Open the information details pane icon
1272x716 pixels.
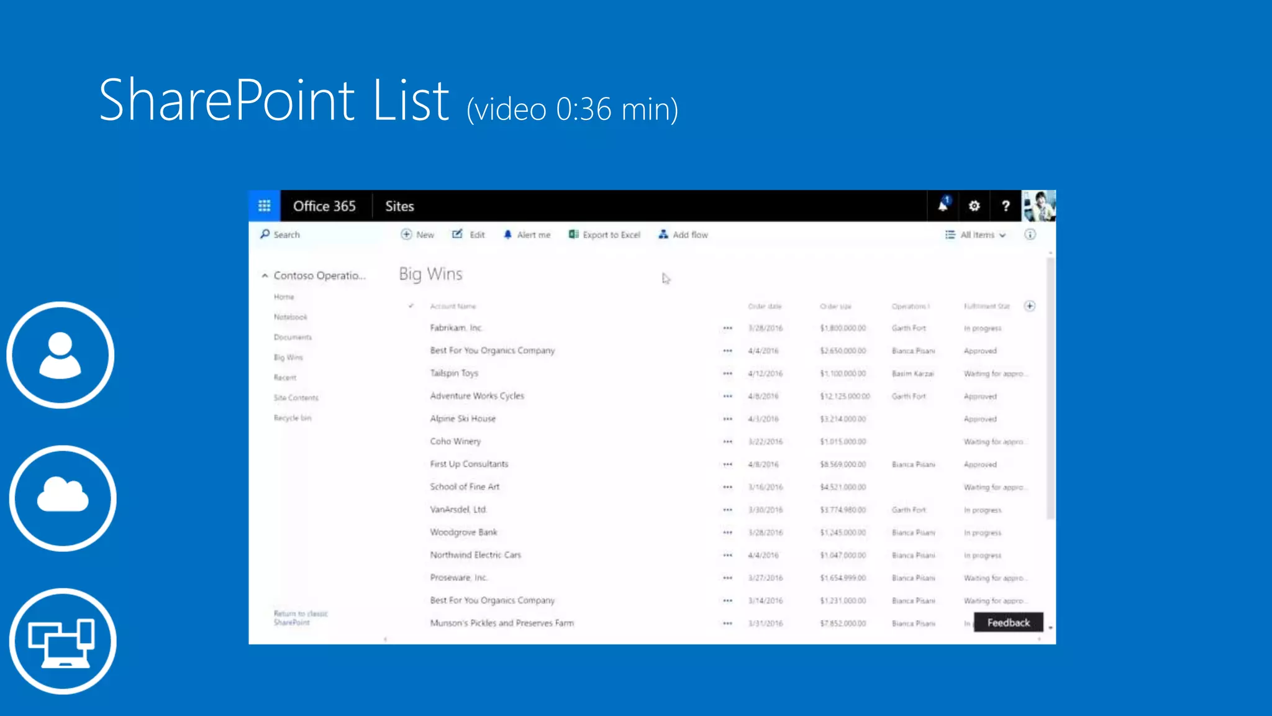coord(1030,234)
